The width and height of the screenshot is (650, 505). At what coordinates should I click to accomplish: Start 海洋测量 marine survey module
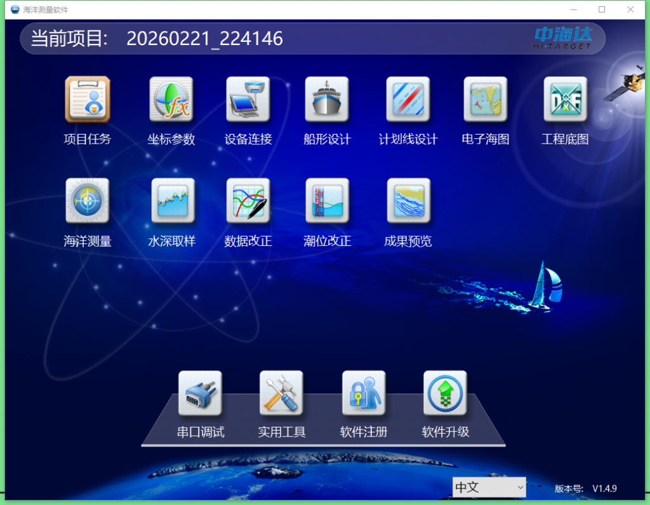click(88, 201)
